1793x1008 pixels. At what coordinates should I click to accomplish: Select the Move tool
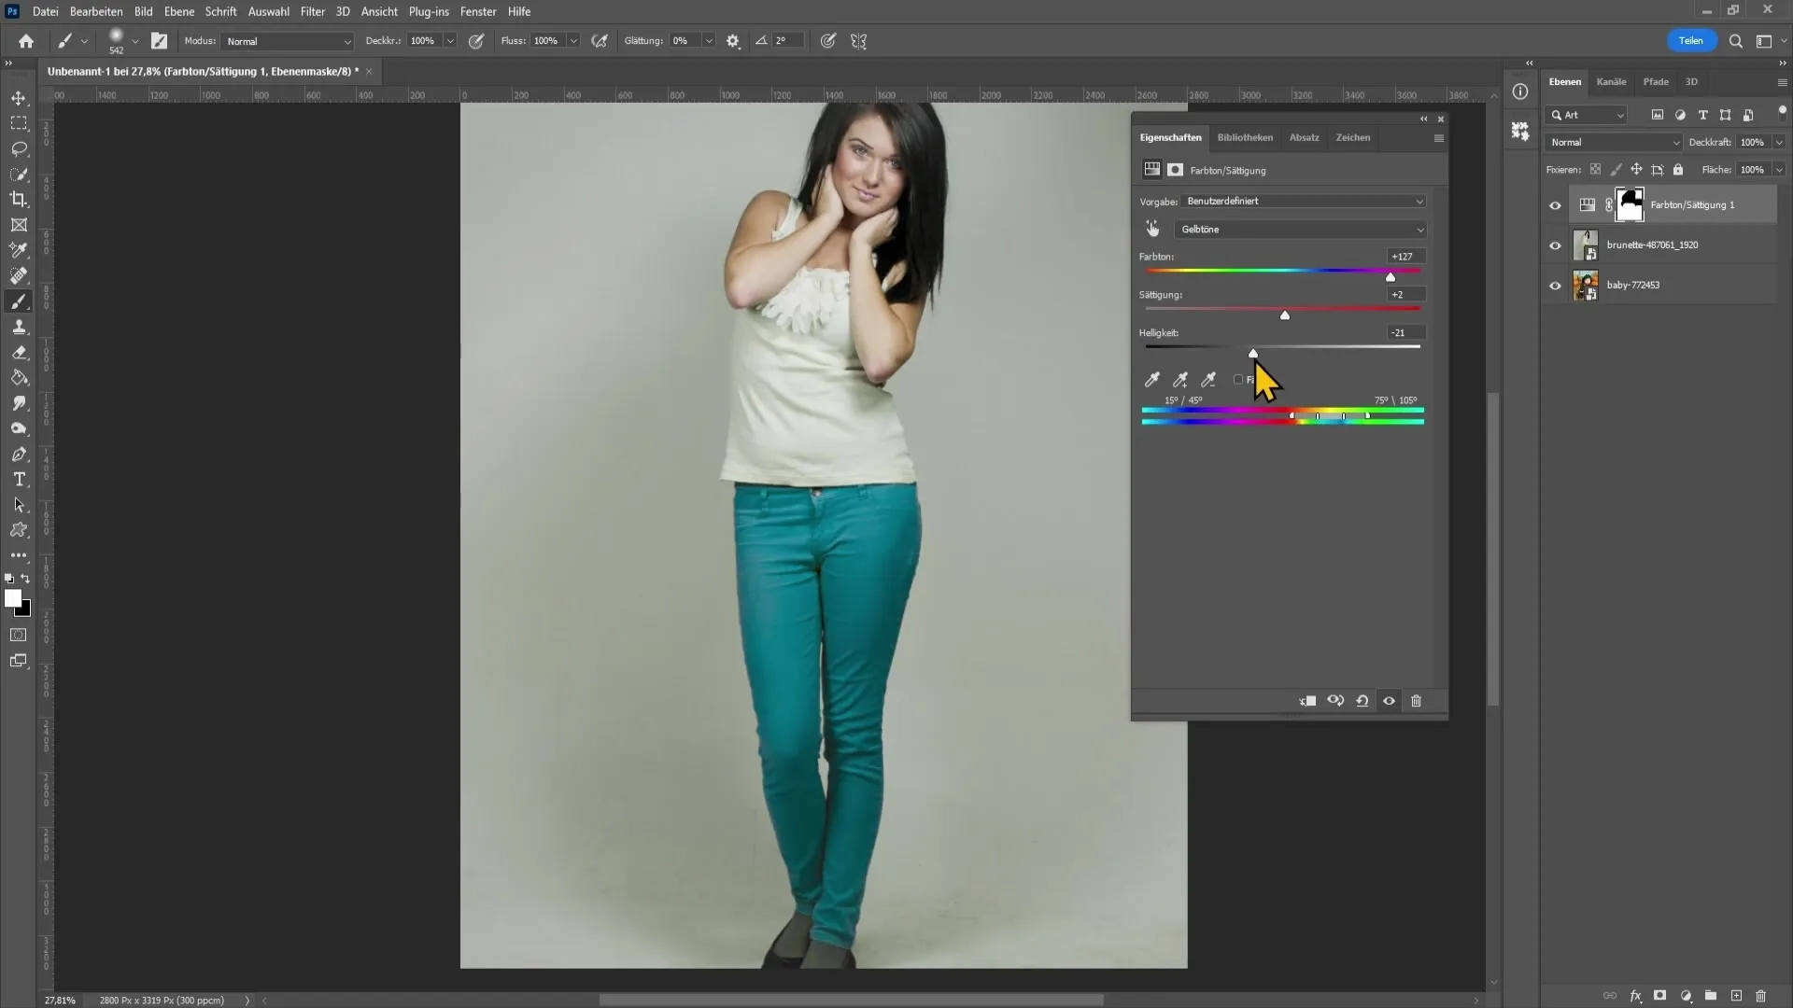coord(19,98)
